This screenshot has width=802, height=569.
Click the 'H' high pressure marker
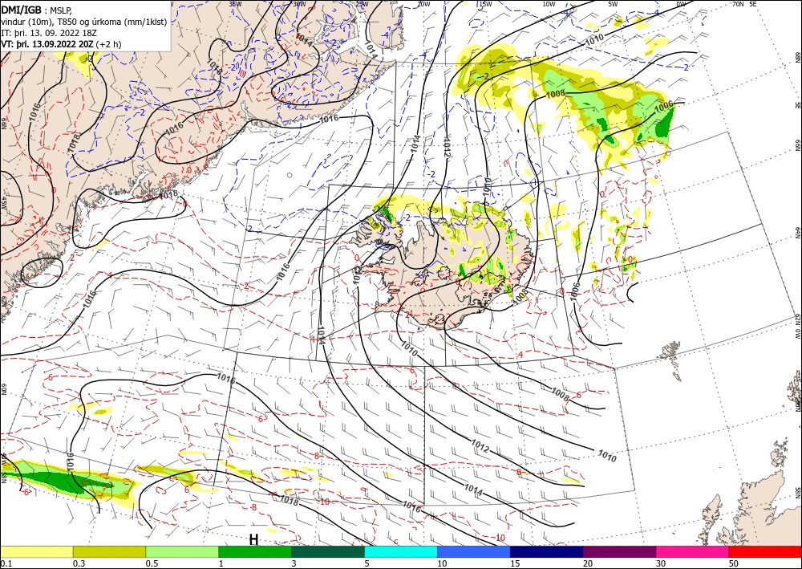[253, 539]
